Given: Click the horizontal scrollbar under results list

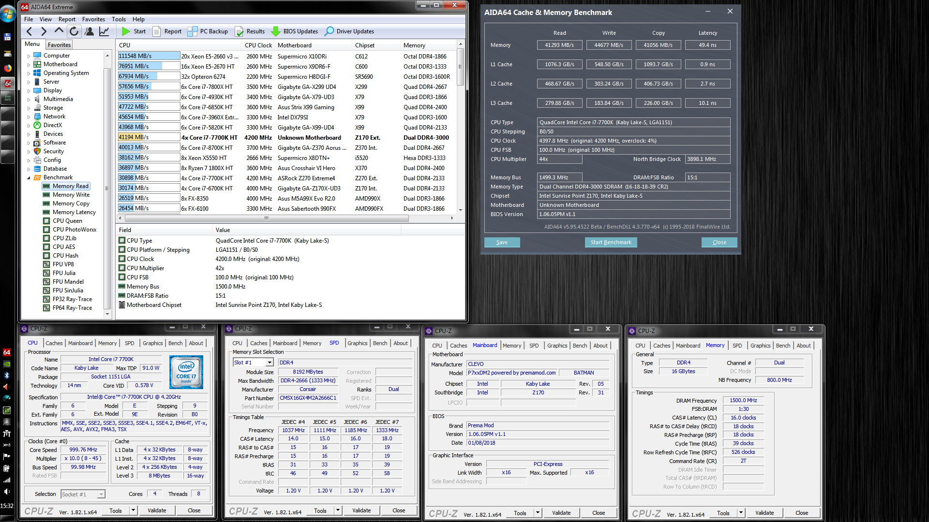Looking at the screenshot, I should pos(266,218).
